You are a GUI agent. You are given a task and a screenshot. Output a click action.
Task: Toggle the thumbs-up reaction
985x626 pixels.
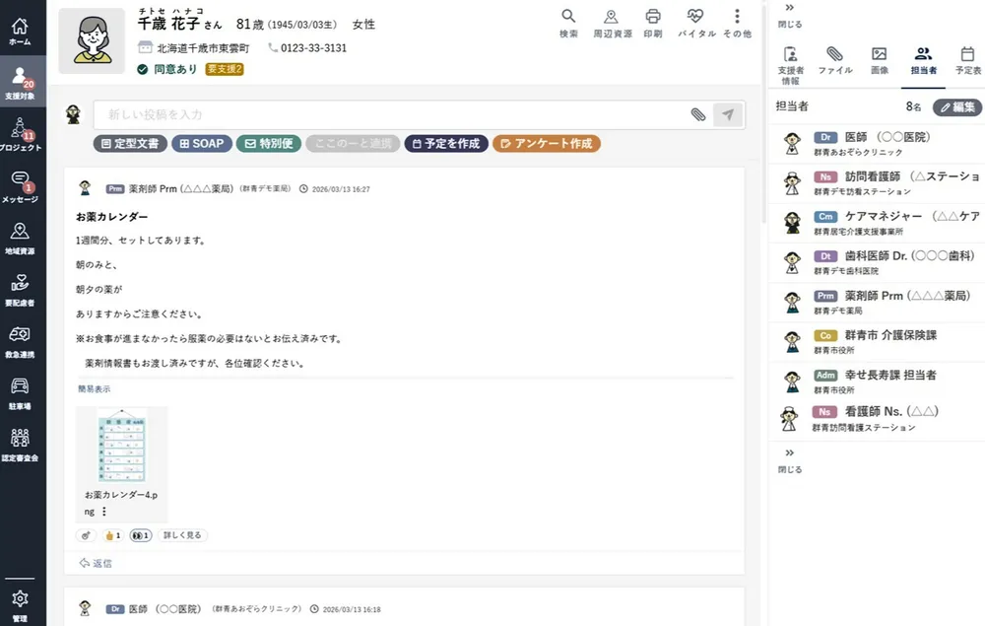113,535
